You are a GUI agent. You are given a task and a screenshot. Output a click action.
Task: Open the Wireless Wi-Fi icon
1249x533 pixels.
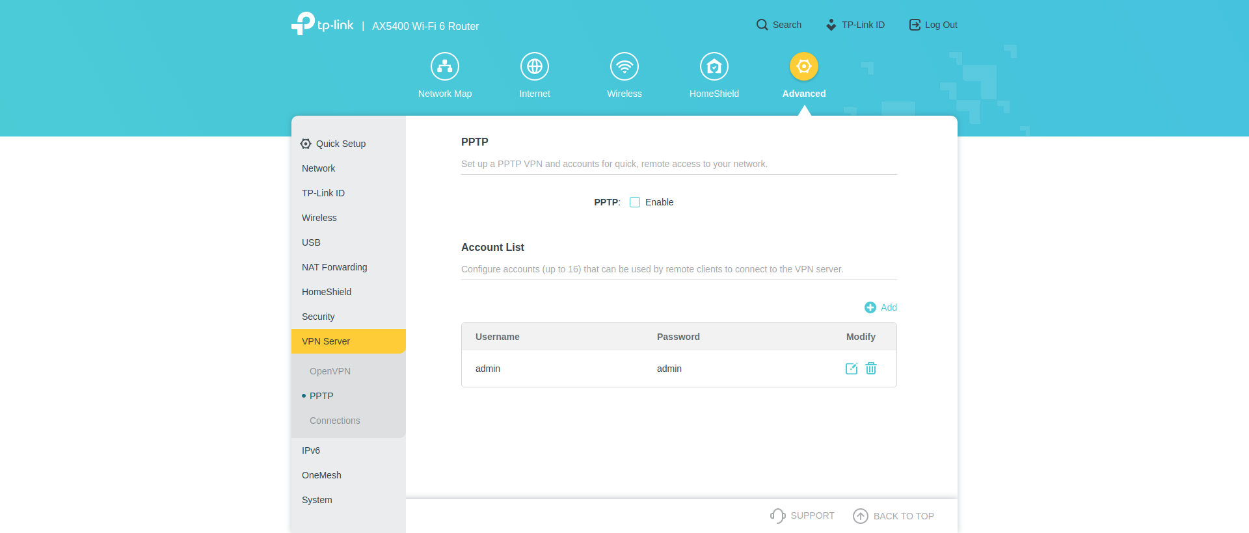[x=624, y=66]
